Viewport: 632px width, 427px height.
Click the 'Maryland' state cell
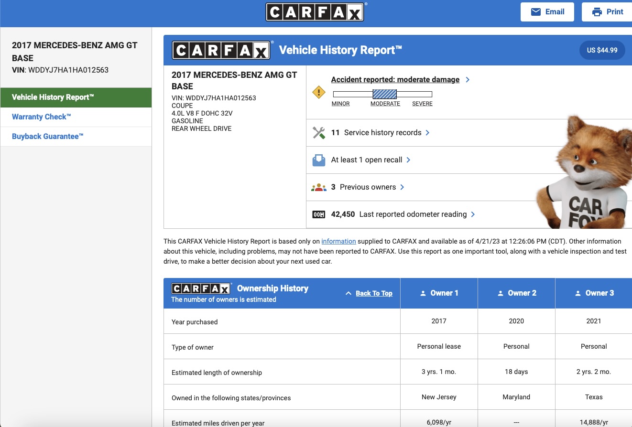point(516,397)
